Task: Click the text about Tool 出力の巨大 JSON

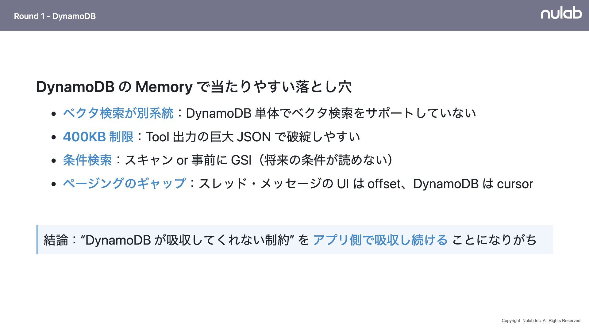Action: point(252,137)
